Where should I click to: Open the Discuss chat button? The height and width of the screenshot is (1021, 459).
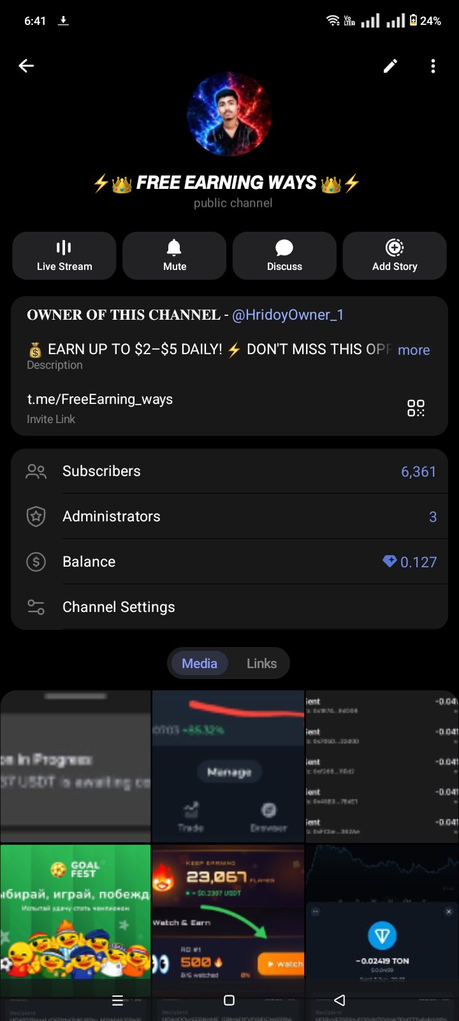tap(284, 256)
